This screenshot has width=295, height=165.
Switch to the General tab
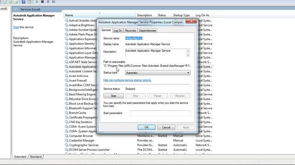coord(106,30)
